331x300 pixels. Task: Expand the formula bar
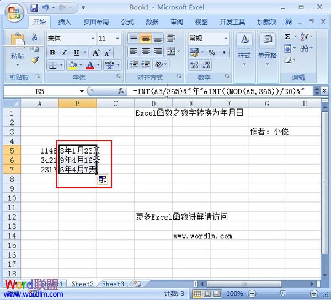(324, 91)
